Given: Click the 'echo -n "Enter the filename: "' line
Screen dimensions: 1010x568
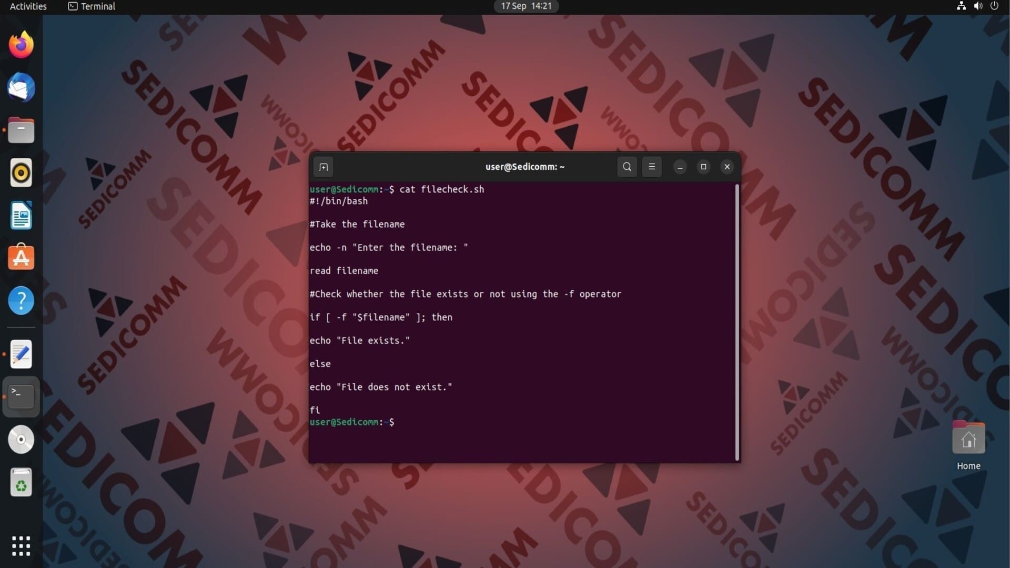Looking at the screenshot, I should [x=389, y=247].
